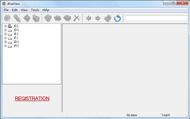Viewport: 190px width, 119px height.
Task: Select the (F:) drive label in the tree
Action: pos(16,38)
